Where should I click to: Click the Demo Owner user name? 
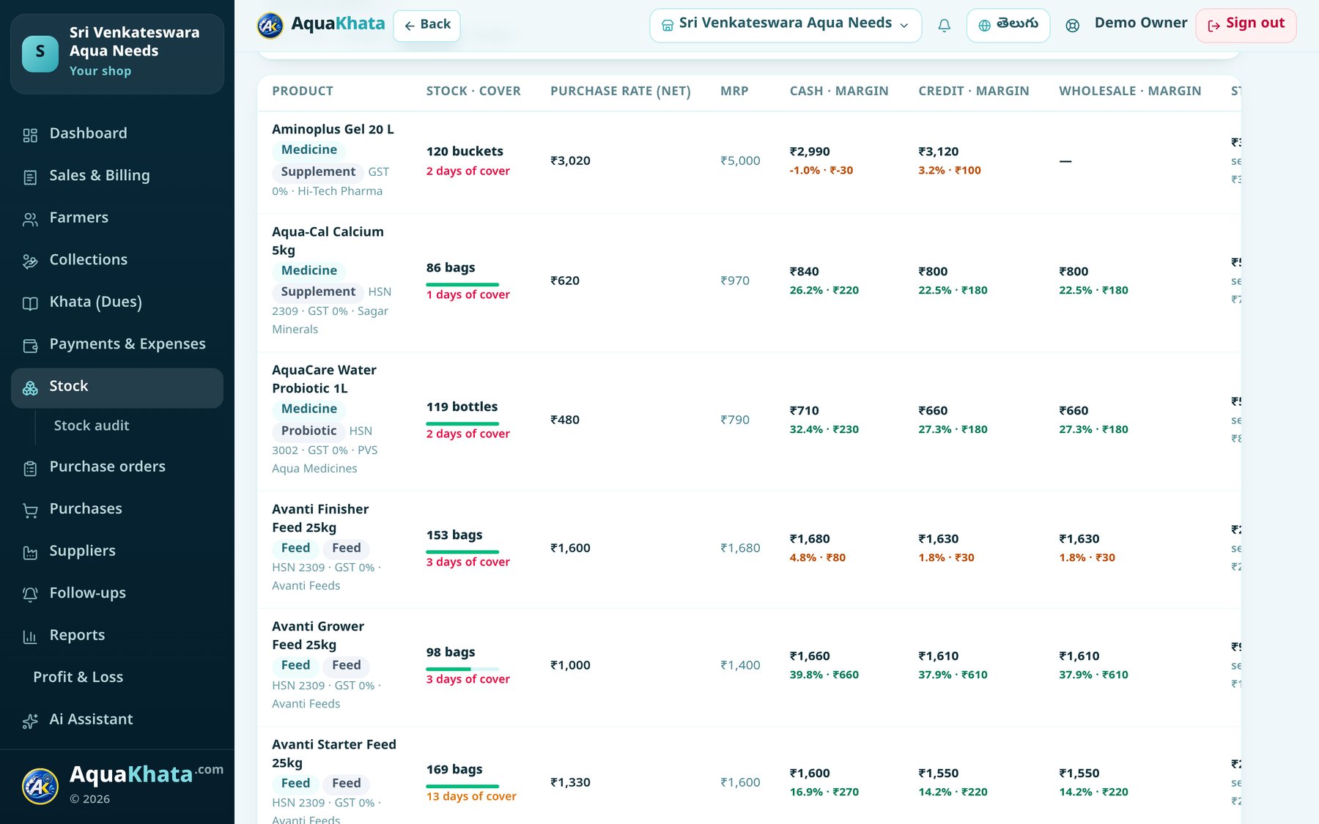(x=1140, y=23)
